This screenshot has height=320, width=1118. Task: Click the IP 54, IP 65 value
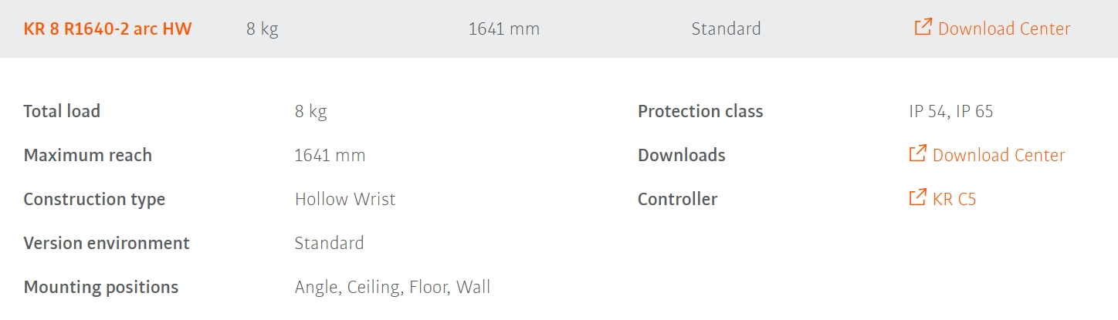coord(950,111)
